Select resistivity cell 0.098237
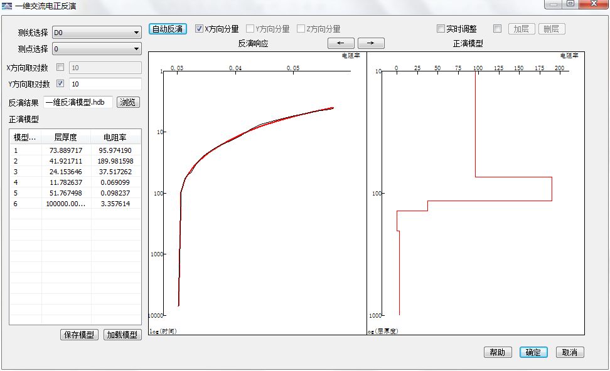The height and width of the screenshot is (371, 610). tap(115, 193)
